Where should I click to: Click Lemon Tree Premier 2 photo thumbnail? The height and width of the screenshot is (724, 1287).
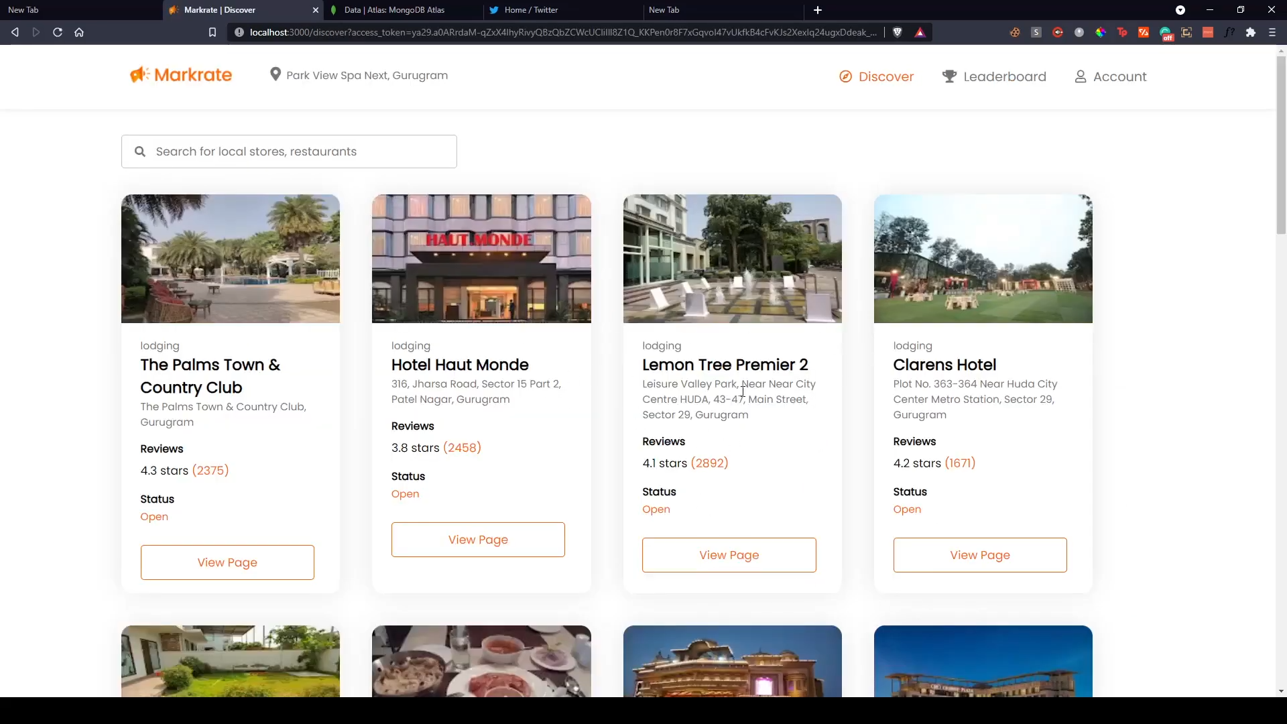732,259
